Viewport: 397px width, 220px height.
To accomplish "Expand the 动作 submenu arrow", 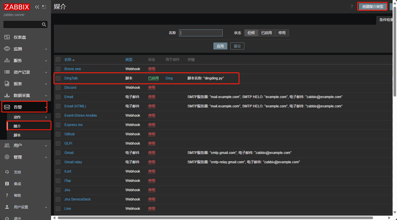I will (46, 117).
